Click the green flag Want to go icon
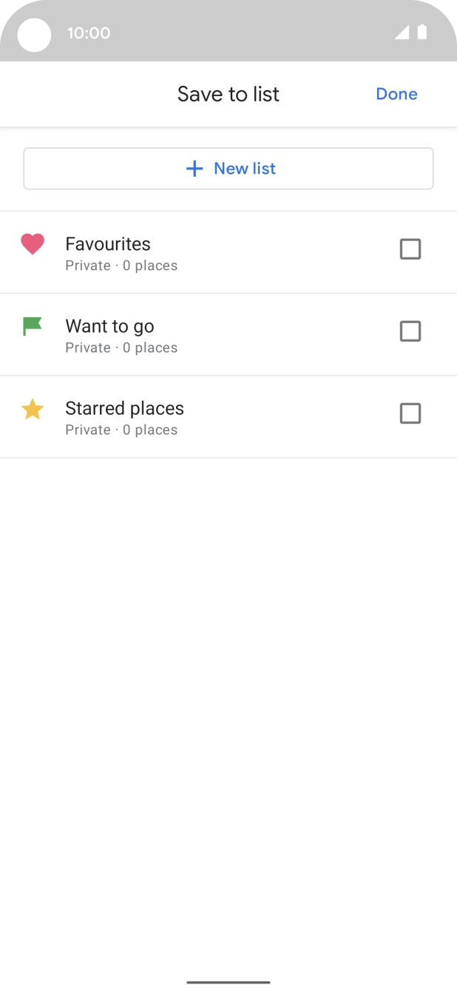Screen dimensions: 457x991 (x=33, y=325)
